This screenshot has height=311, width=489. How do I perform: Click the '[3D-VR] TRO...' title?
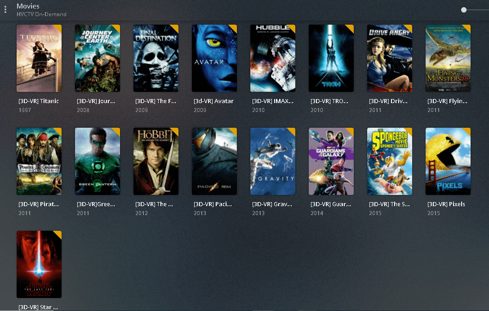coord(329,101)
